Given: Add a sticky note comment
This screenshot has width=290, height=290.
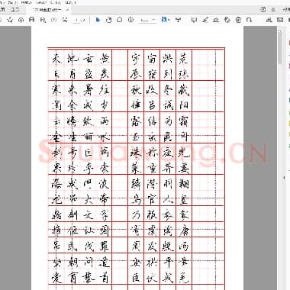Looking at the screenshot, I should [194, 20].
